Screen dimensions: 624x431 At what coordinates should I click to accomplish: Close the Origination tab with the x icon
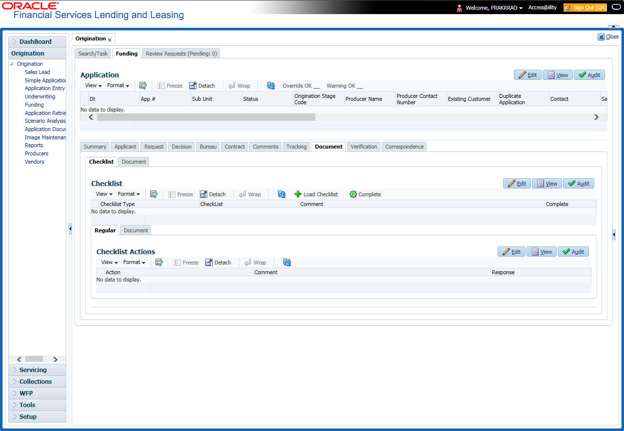pos(110,39)
